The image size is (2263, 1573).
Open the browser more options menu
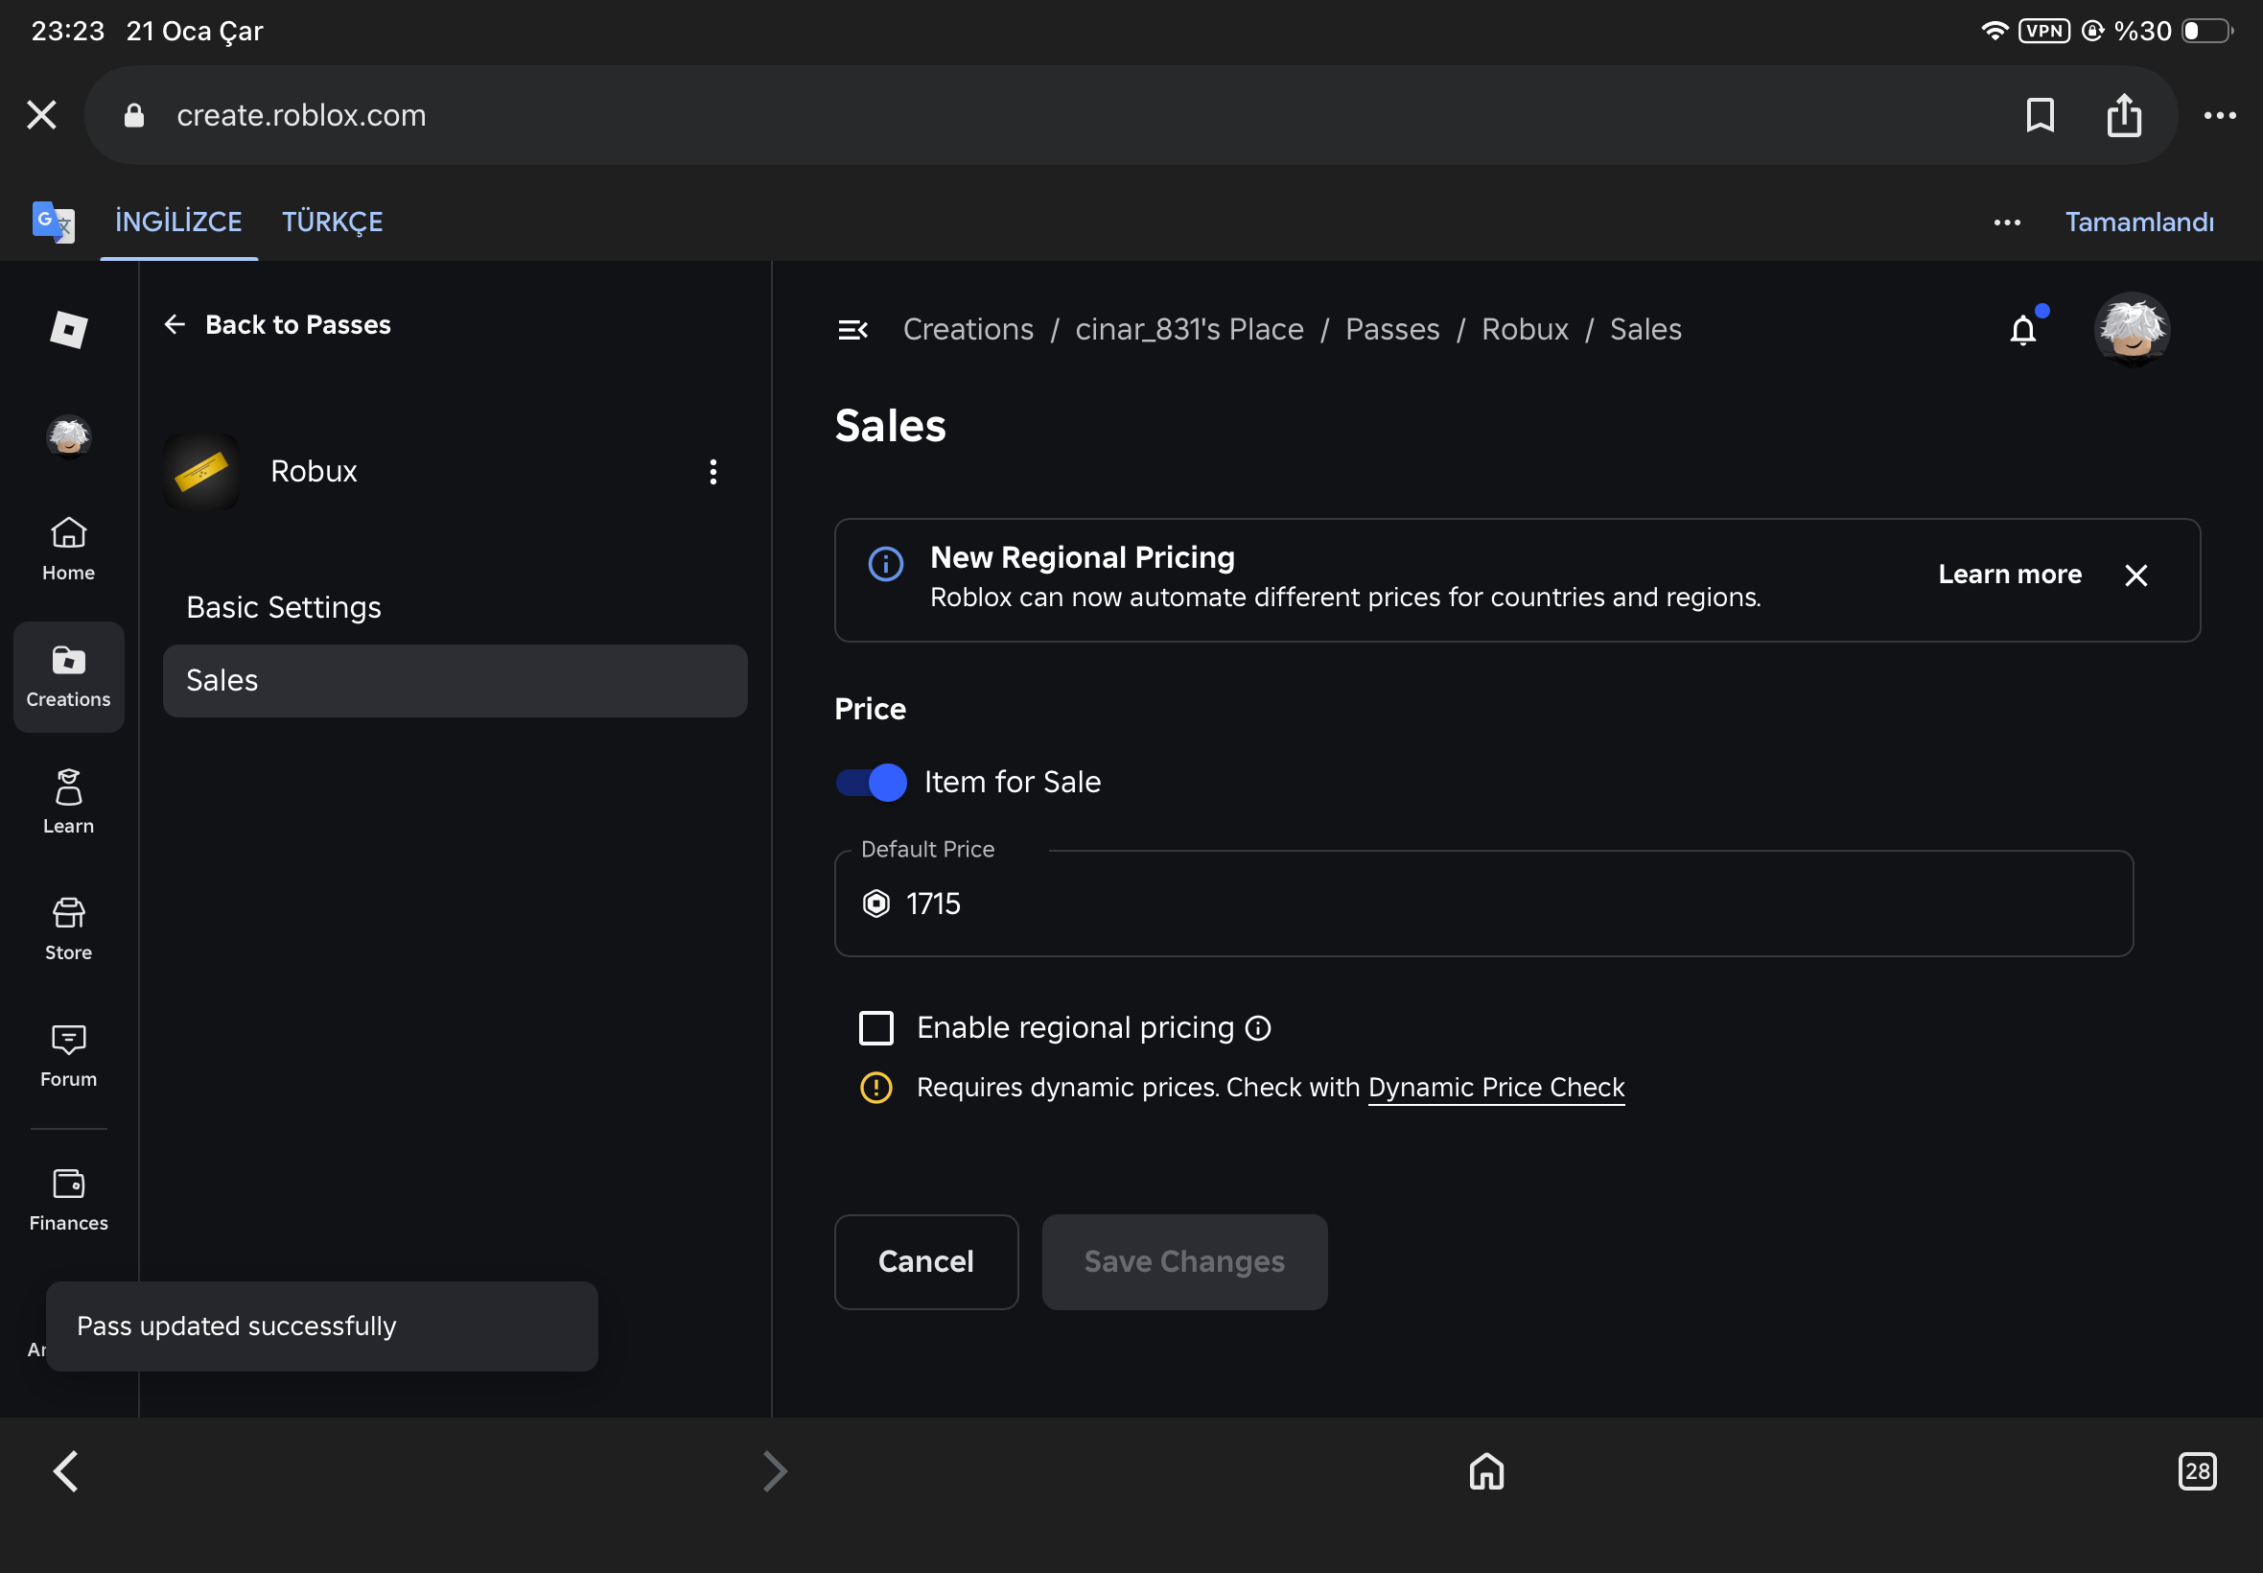point(2220,115)
